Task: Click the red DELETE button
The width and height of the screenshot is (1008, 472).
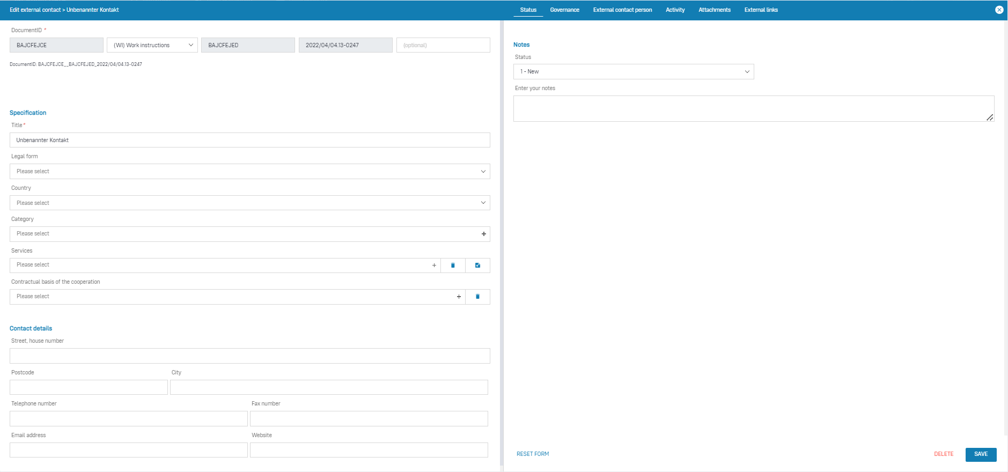Action: [x=944, y=454]
